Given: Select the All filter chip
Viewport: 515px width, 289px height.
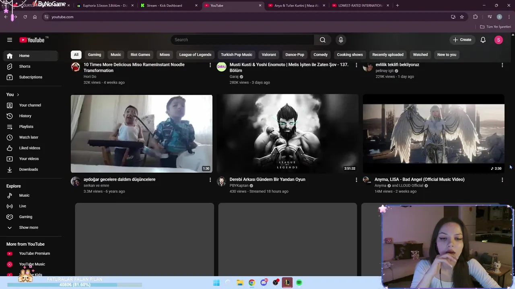Looking at the screenshot, I should [x=76, y=55].
